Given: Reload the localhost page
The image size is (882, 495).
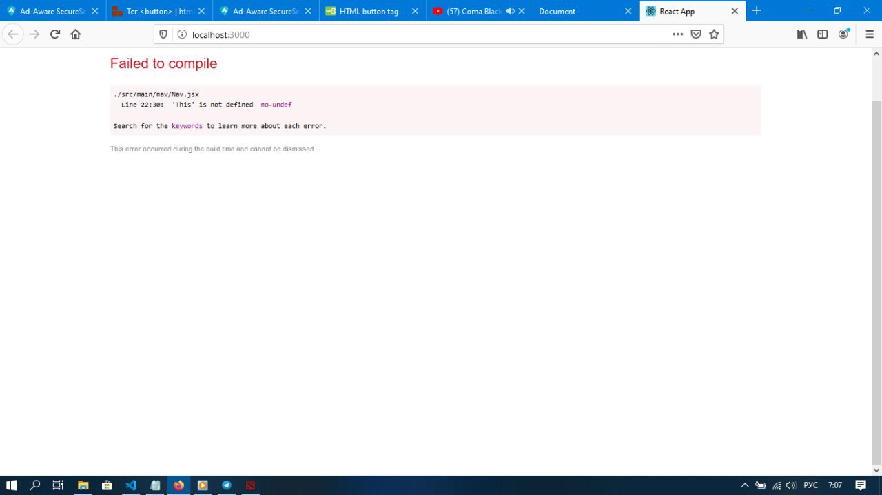Looking at the screenshot, I should pos(55,34).
